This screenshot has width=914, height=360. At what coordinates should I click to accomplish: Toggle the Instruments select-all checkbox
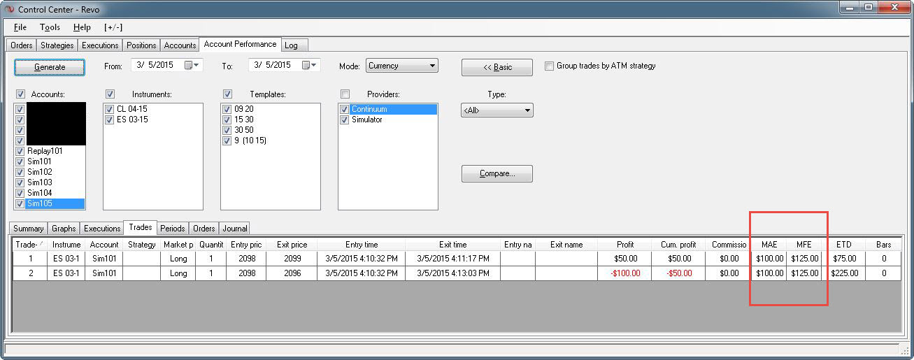tap(110, 94)
